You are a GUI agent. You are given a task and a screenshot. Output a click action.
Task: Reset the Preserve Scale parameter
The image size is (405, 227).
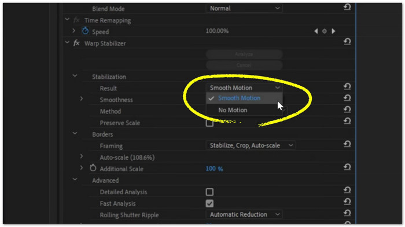point(347,121)
